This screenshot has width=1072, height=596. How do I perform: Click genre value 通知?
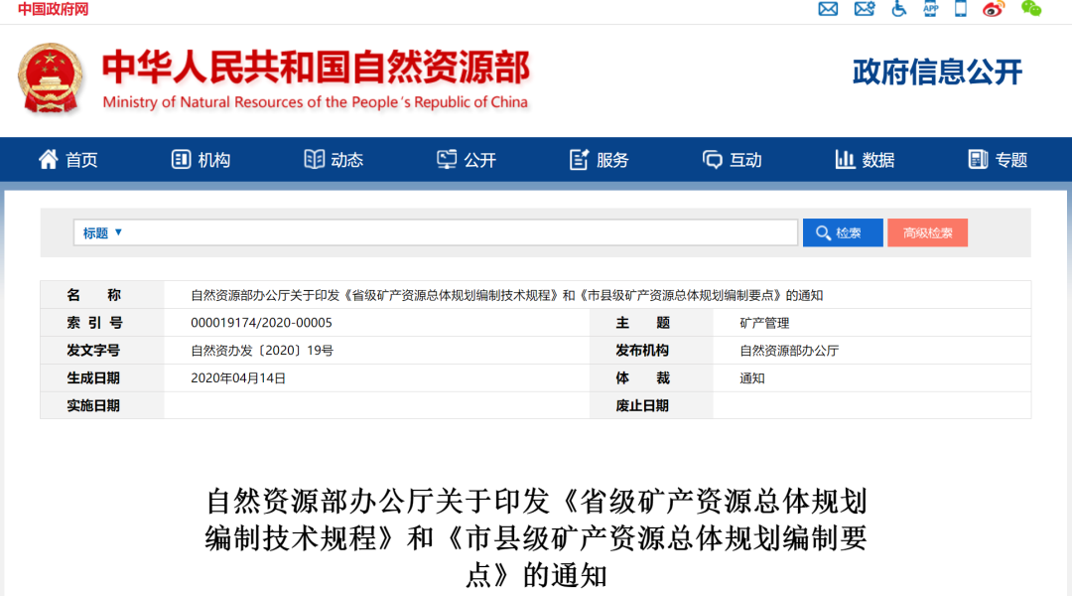click(x=752, y=378)
